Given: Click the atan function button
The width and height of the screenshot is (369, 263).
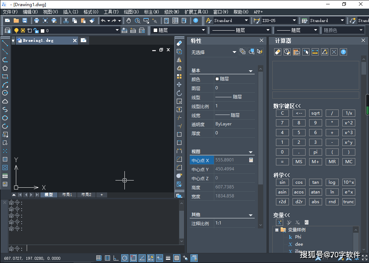Looking at the screenshot, I should click(315, 192).
